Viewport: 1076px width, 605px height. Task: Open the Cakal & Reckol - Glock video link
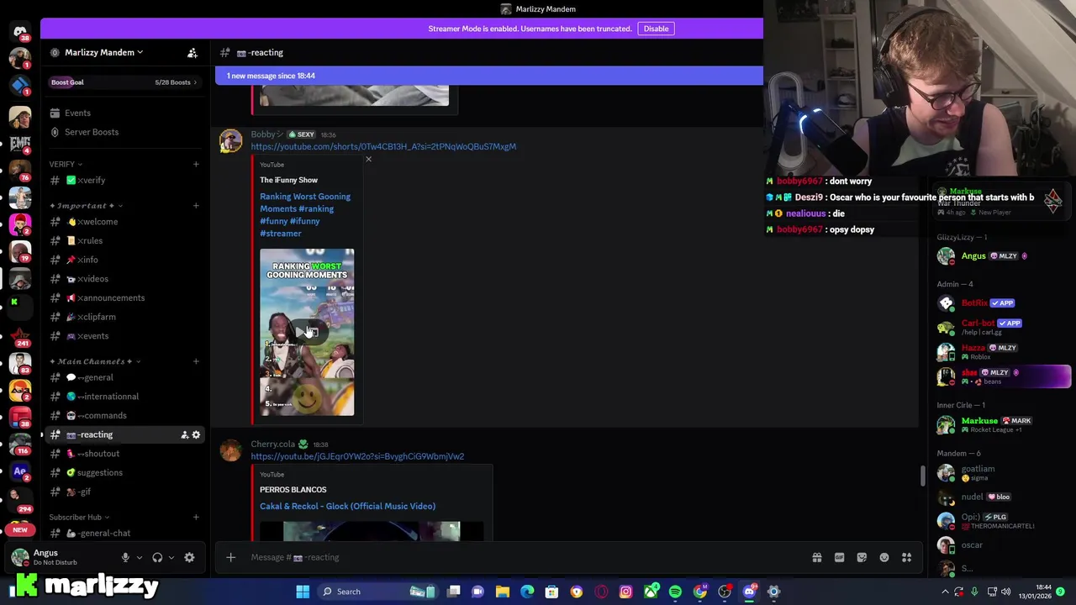(x=347, y=507)
